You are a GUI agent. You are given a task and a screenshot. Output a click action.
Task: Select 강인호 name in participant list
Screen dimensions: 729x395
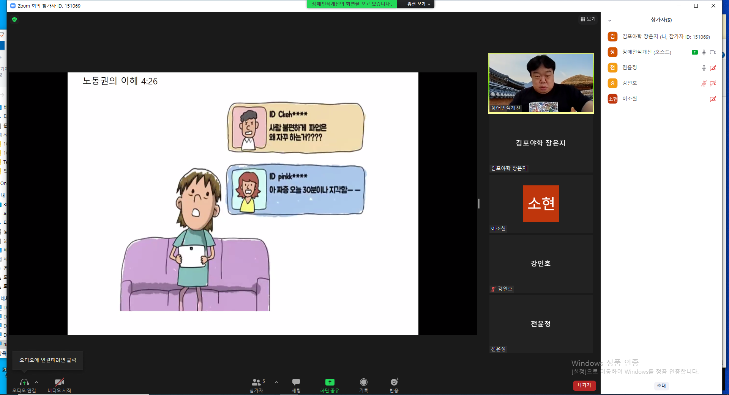pos(630,83)
